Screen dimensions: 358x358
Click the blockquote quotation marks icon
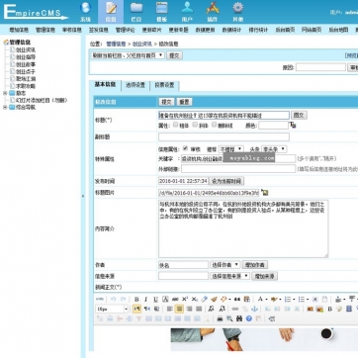click(237, 300)
